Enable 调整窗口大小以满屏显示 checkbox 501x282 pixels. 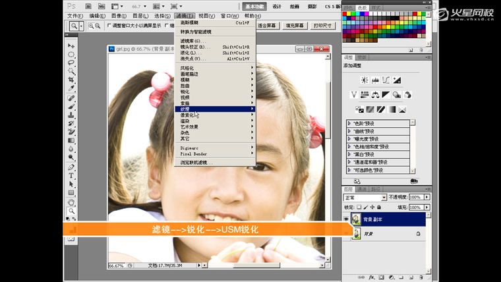click(109, 26)
